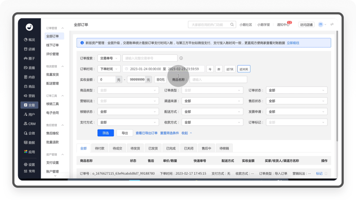Viewport: 356px width, 200px height.
Task: Open 通知中心 with red badge
Action: [283, 25]
